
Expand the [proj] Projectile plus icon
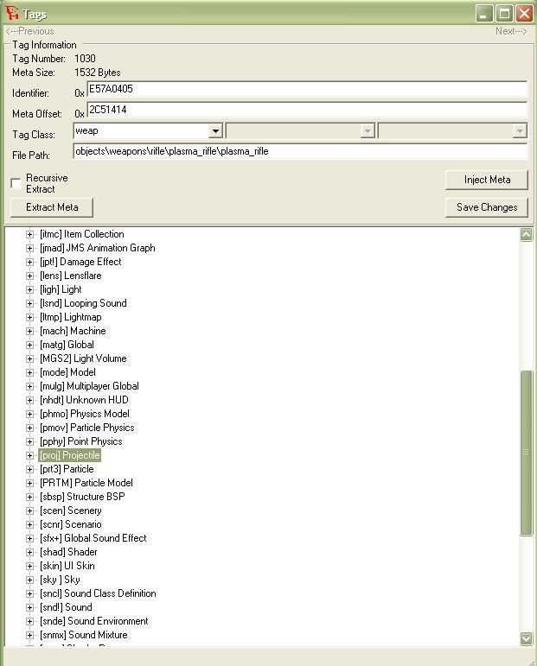(29, 455)
